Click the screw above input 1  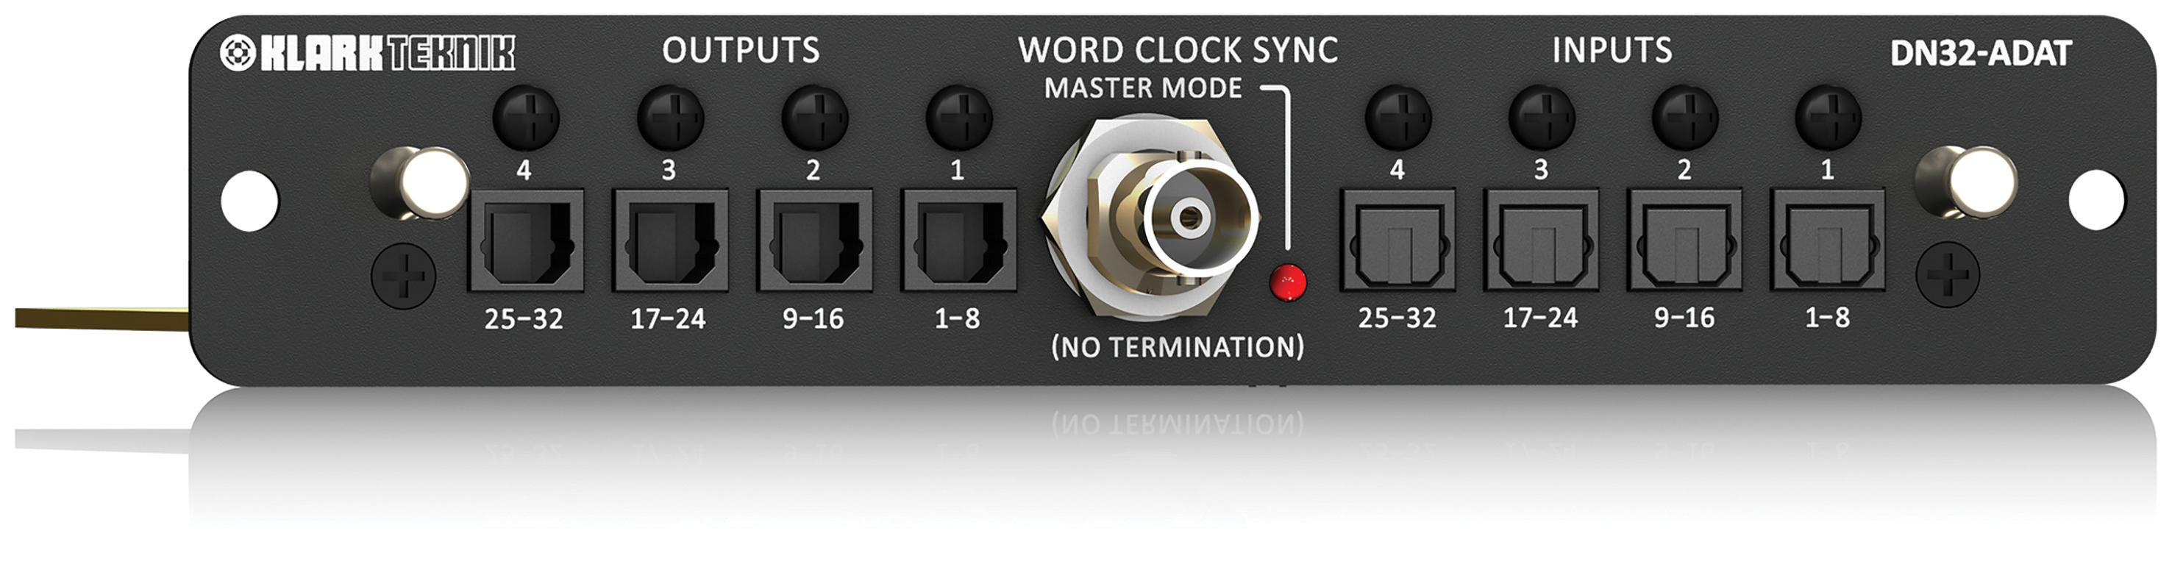pos(1829,118)
